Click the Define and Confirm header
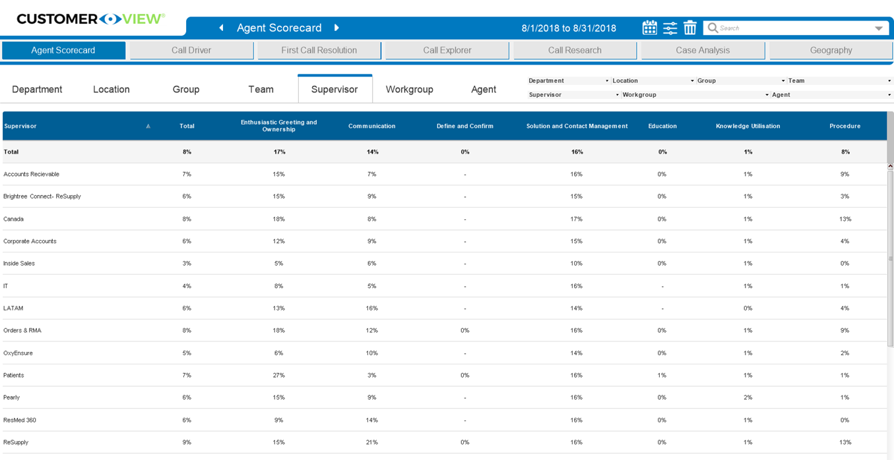 [x=465, y=126]
